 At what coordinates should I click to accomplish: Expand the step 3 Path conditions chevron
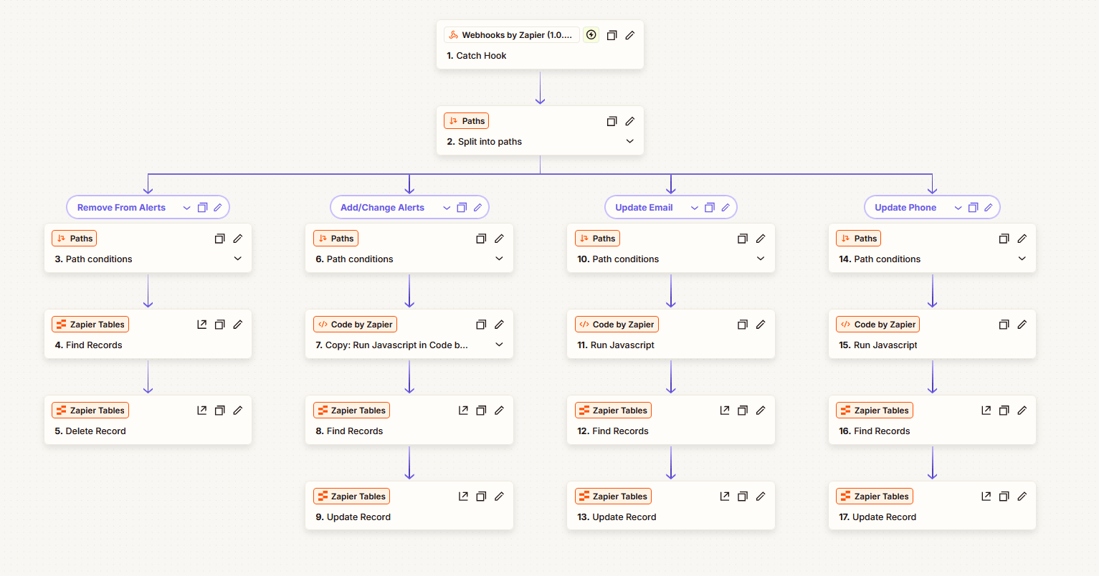(238, 259)
